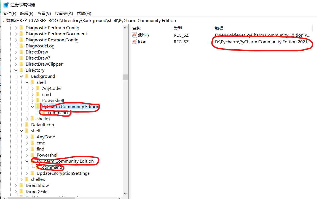
Task: Expand Powershell under Background shell
Action: tap(32, 101)
